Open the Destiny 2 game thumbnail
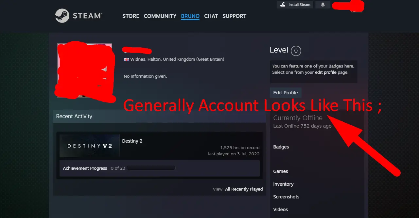Screen dimensions: 419x218 90,146
